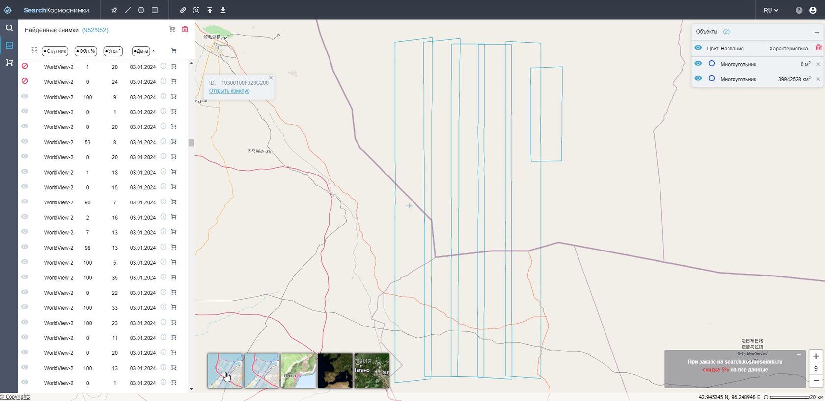Toggle date sort order arrow

[154, 51]
